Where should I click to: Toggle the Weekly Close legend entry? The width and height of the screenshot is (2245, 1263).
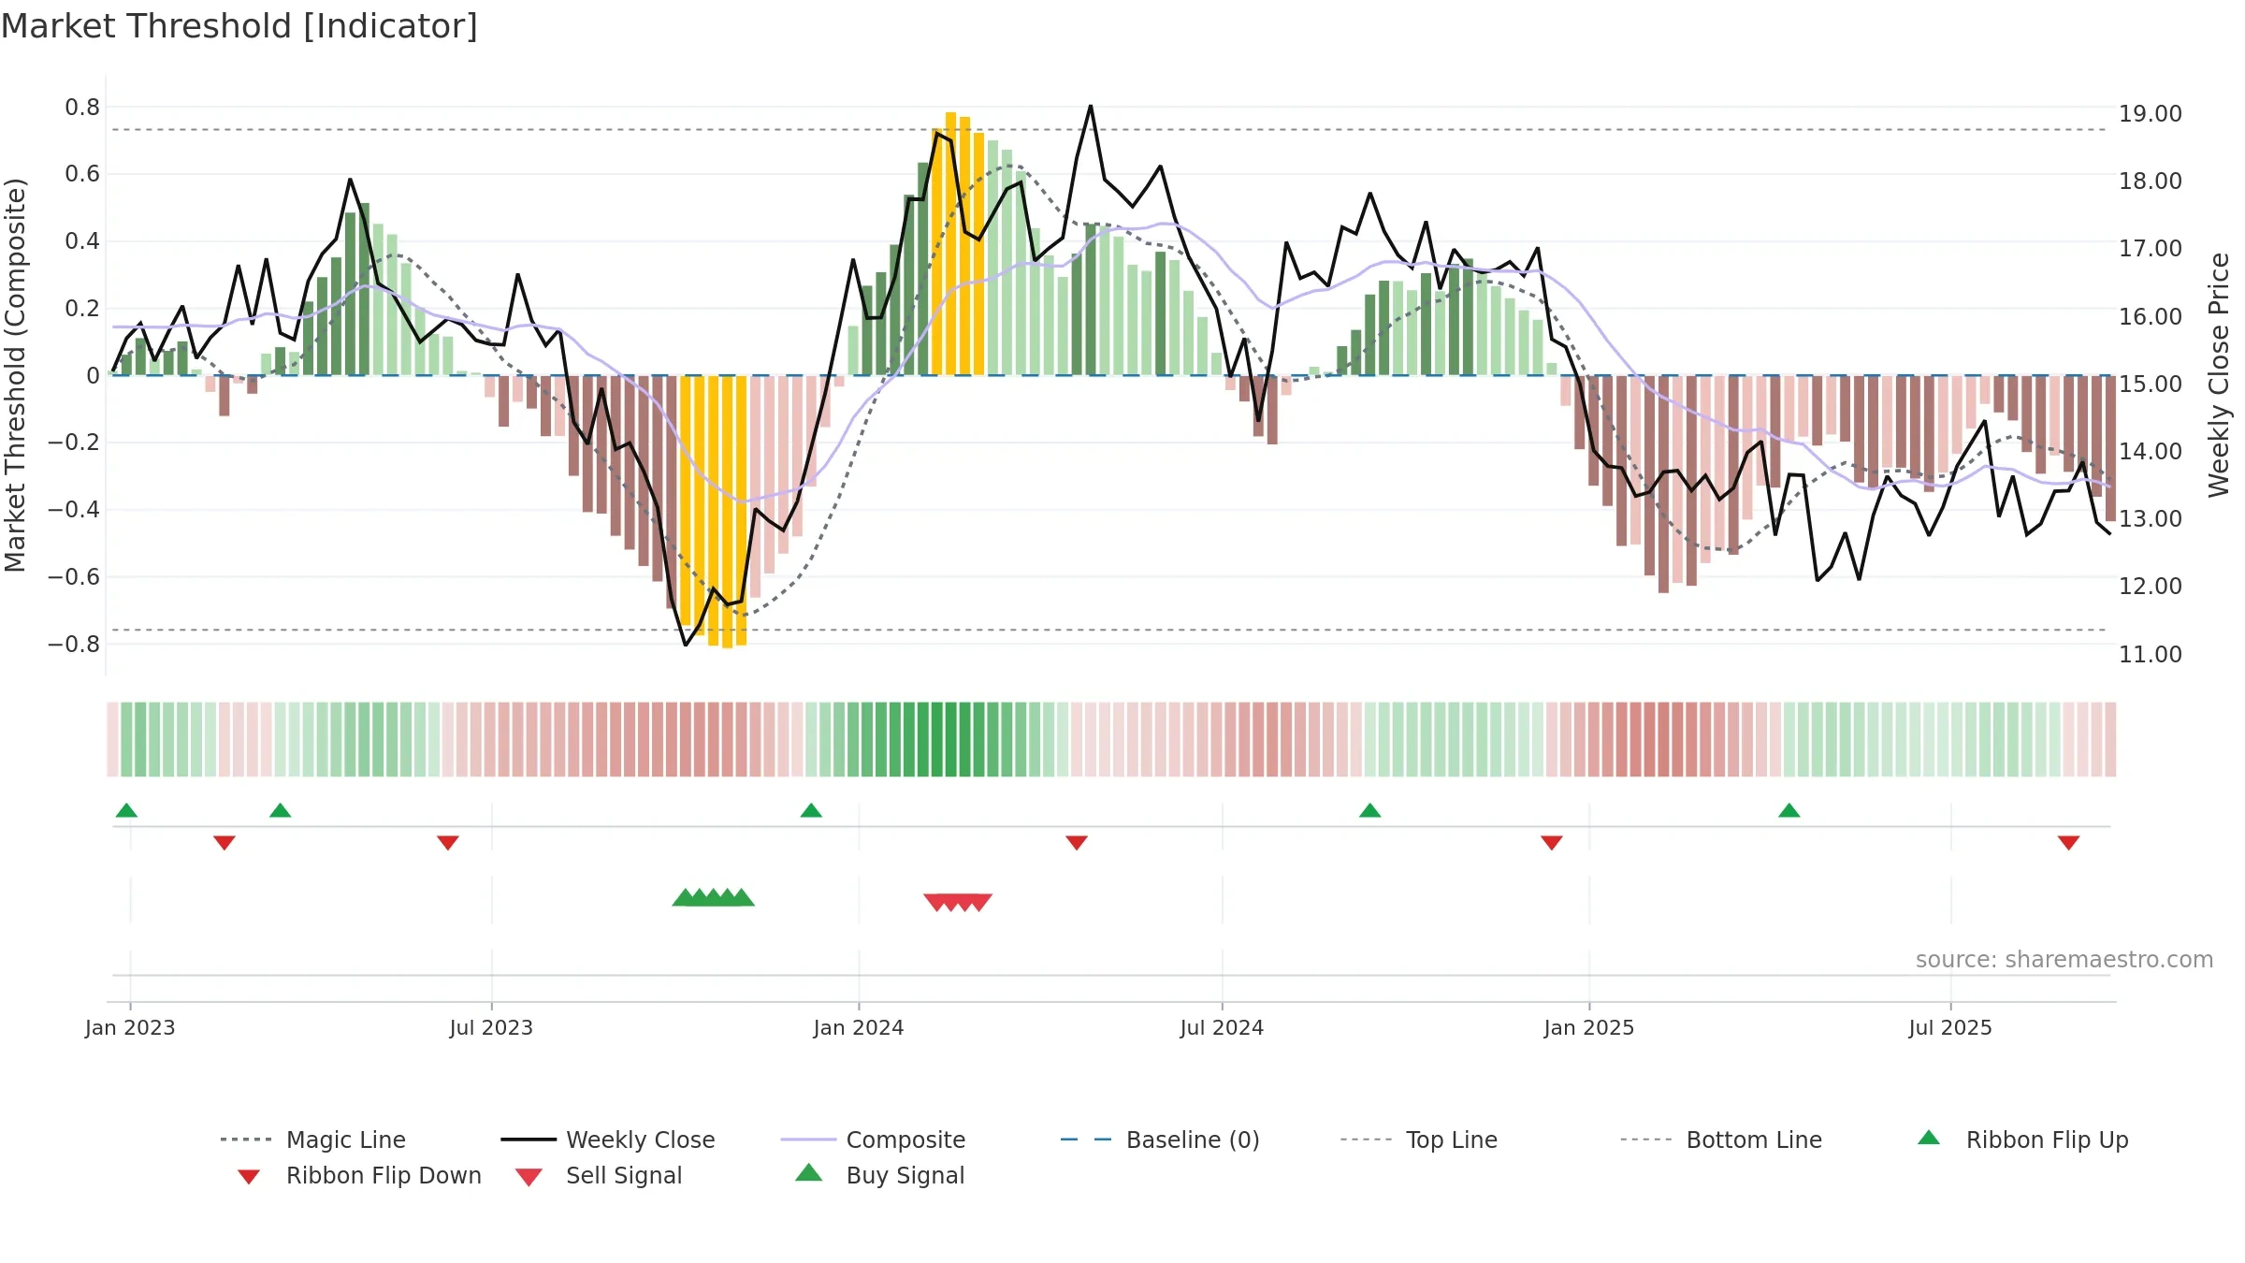[x=608, y=1140]
